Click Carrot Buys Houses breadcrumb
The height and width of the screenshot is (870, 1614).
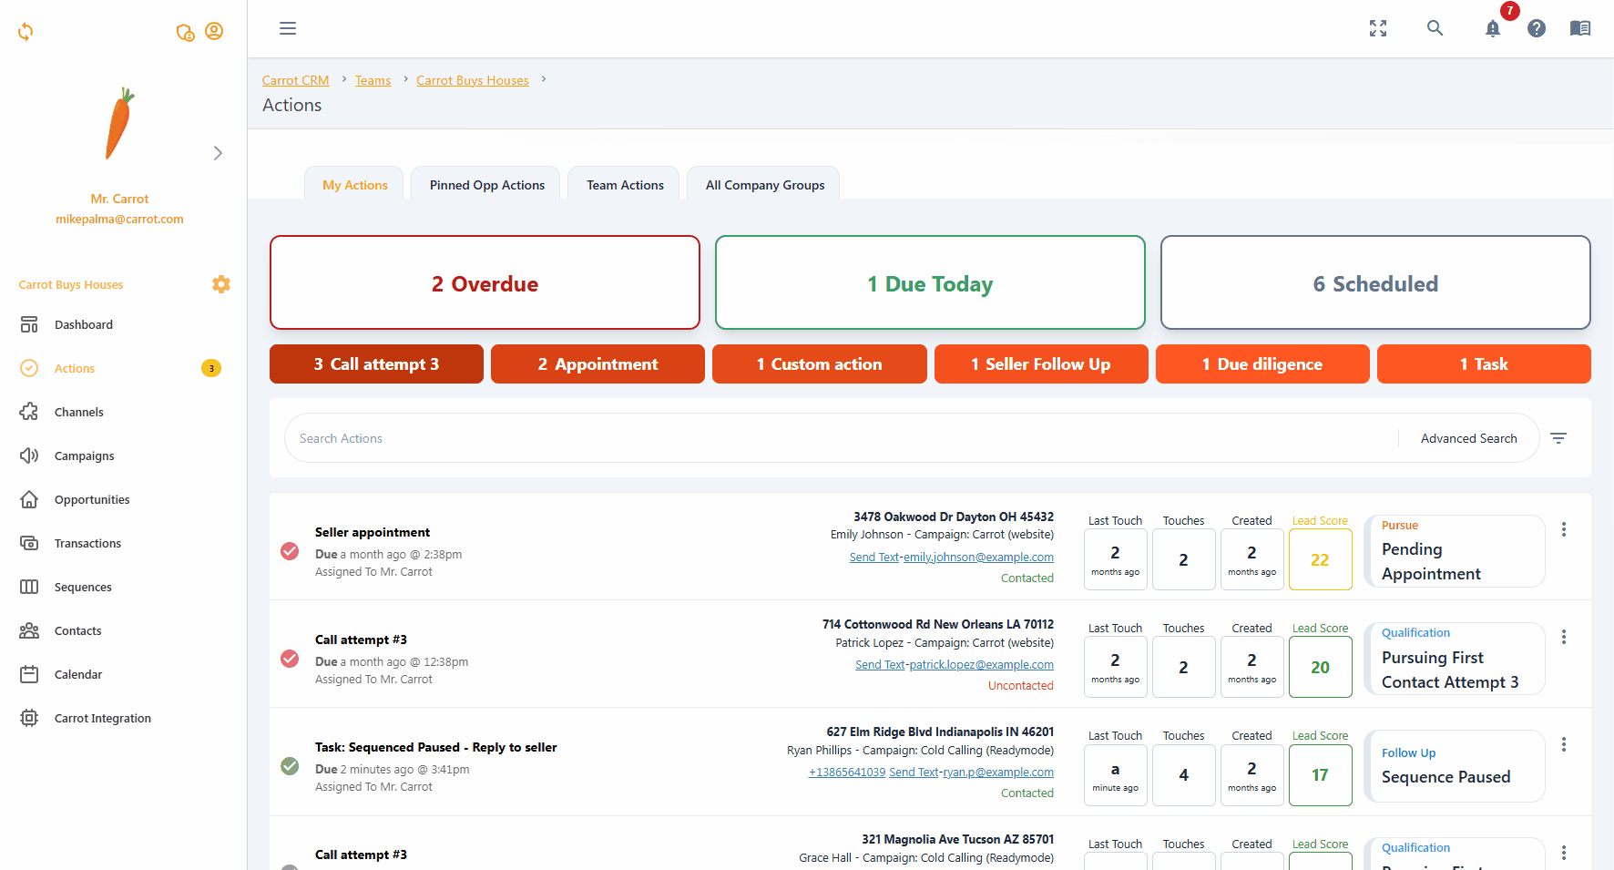coord(473,80)
